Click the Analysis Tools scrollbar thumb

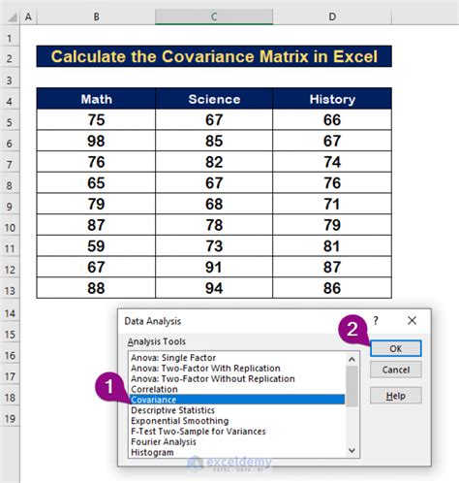click(352, 386)
